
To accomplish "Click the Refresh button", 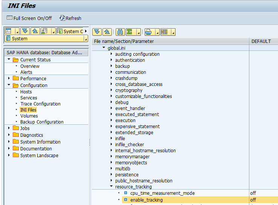I will (70, 18).
